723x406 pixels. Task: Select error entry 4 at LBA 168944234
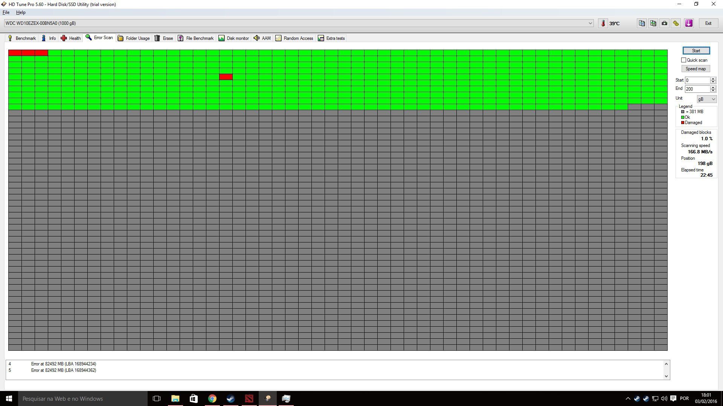[52, 364]
